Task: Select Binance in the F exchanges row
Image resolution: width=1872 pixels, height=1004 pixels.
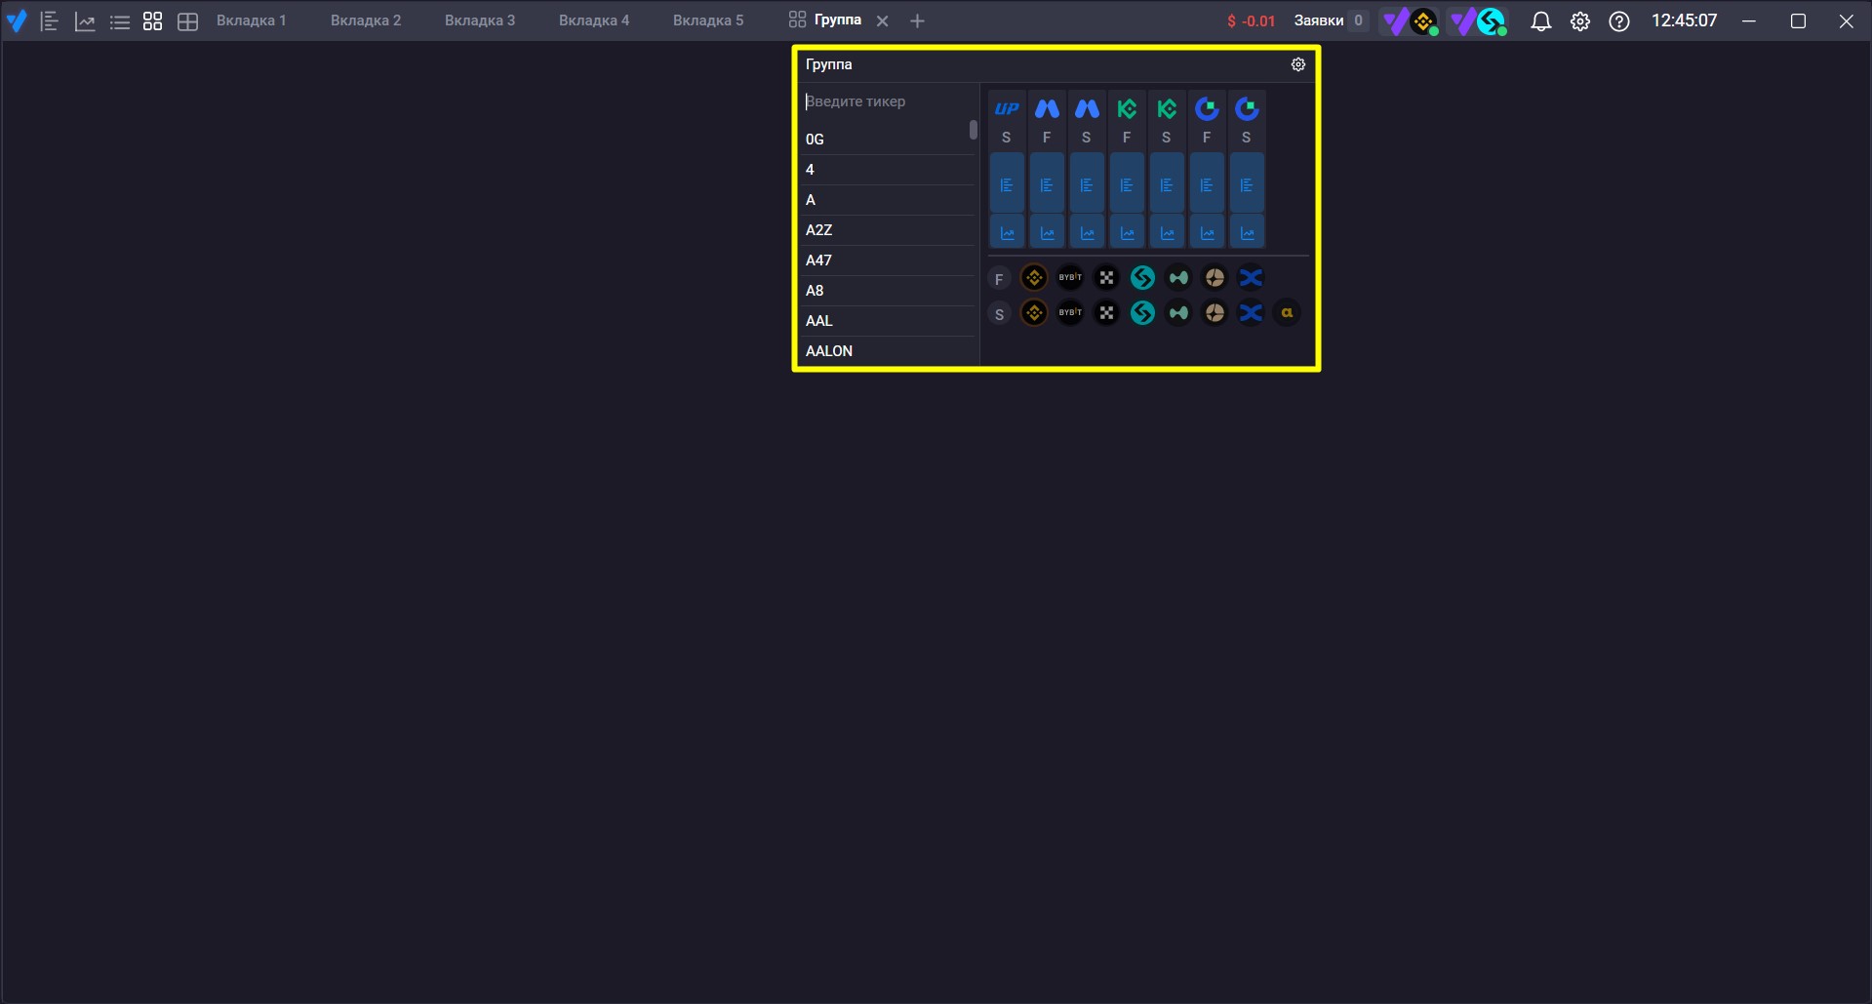Action: [x=1034, y=278]
